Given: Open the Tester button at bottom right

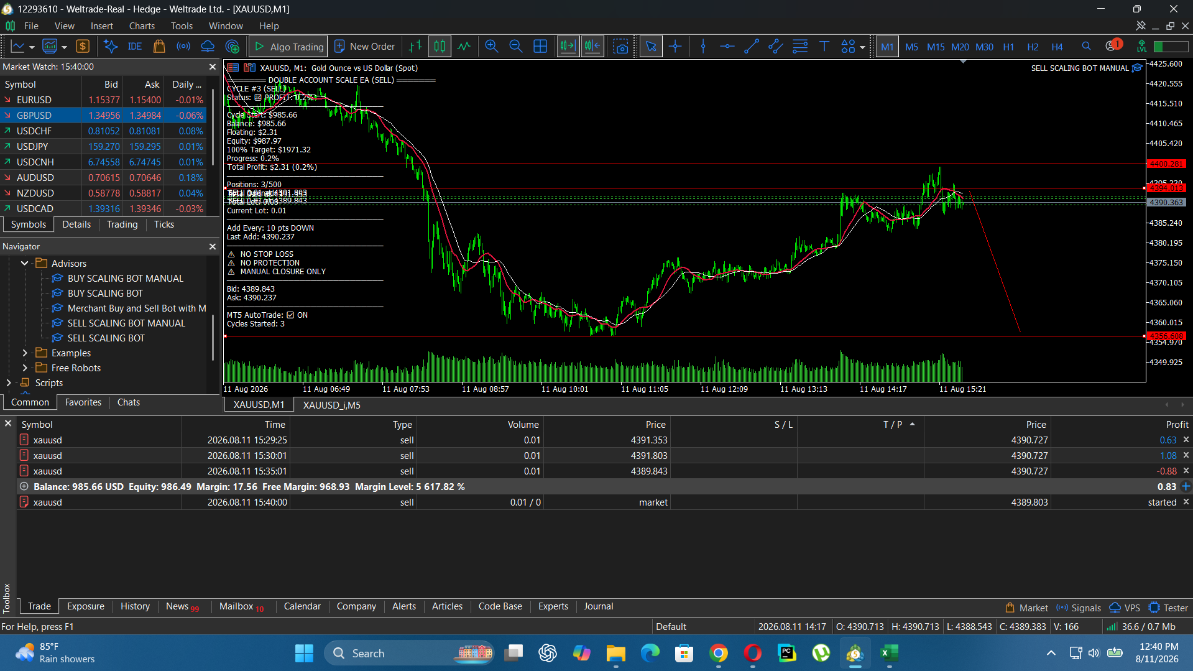Looking at the screenshot, I should 1169,608.
